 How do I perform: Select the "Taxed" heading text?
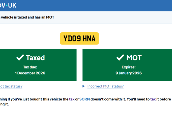pyautogui.click(x=35, y=58)
